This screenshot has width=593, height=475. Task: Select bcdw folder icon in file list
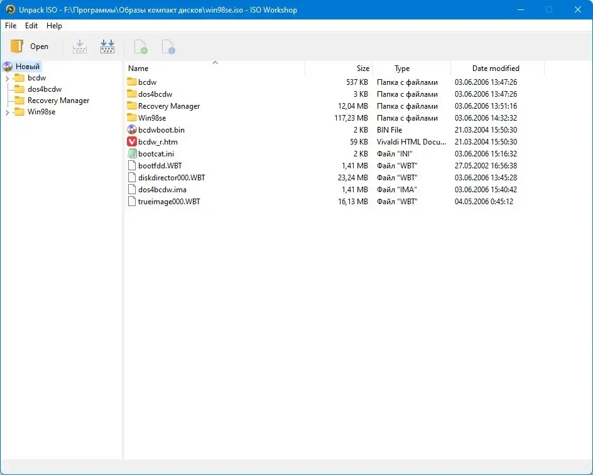[132, 82]
